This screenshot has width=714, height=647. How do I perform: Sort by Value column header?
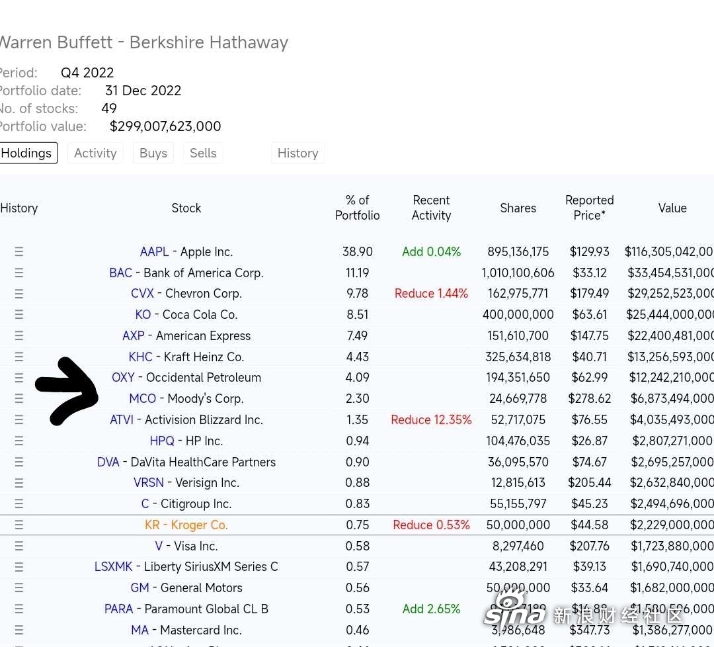point(672,208)
